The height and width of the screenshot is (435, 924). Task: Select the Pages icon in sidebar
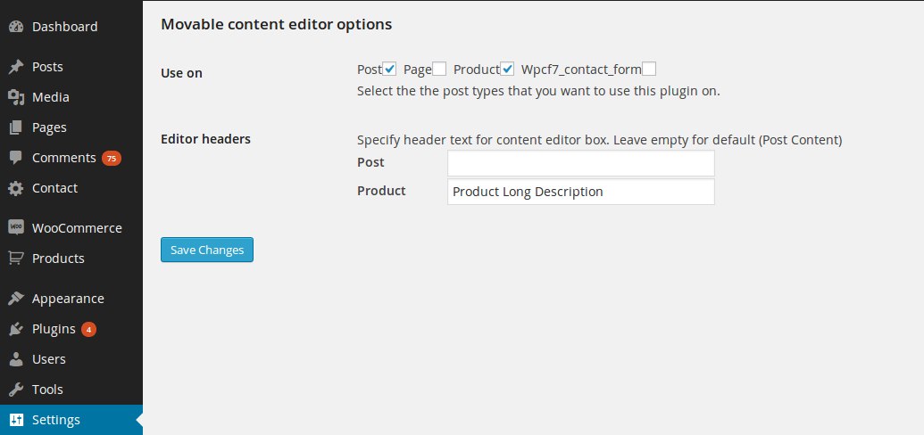click(16, 127)
